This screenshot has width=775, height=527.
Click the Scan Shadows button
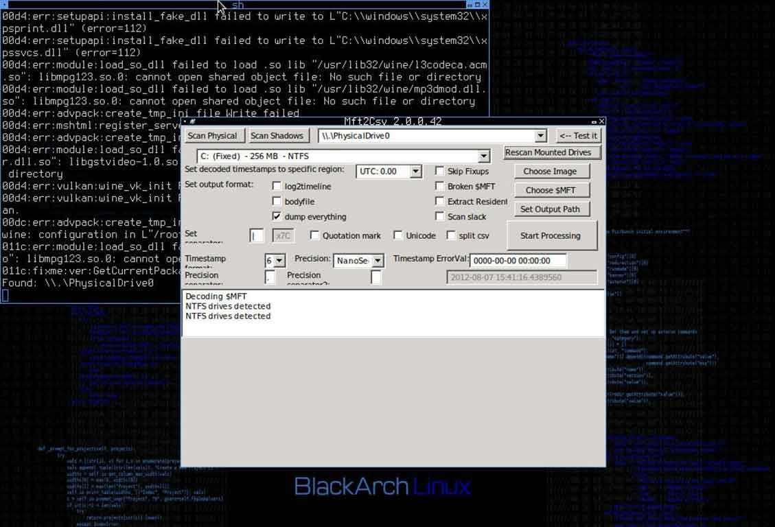277,135
